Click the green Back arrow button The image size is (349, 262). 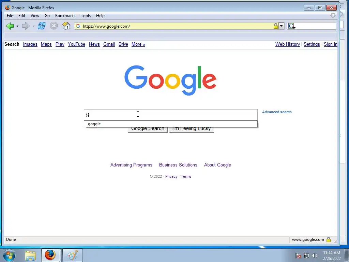pyautogui.click(x=10, y=26)
